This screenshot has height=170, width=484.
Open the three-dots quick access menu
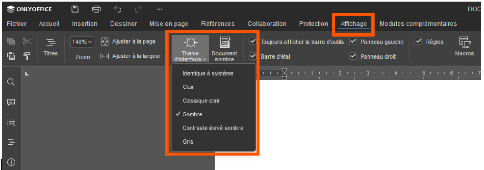159,9
